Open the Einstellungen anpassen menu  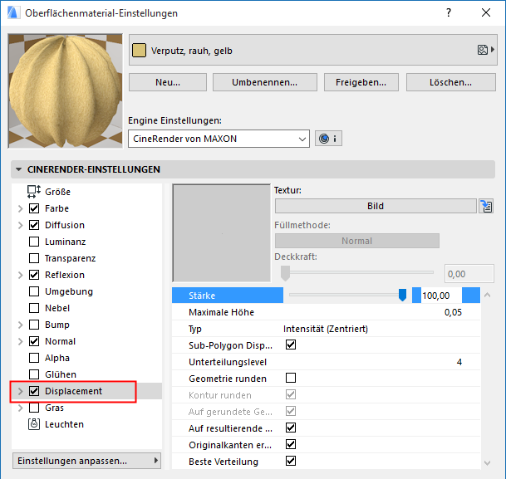(x=86, y=461)
